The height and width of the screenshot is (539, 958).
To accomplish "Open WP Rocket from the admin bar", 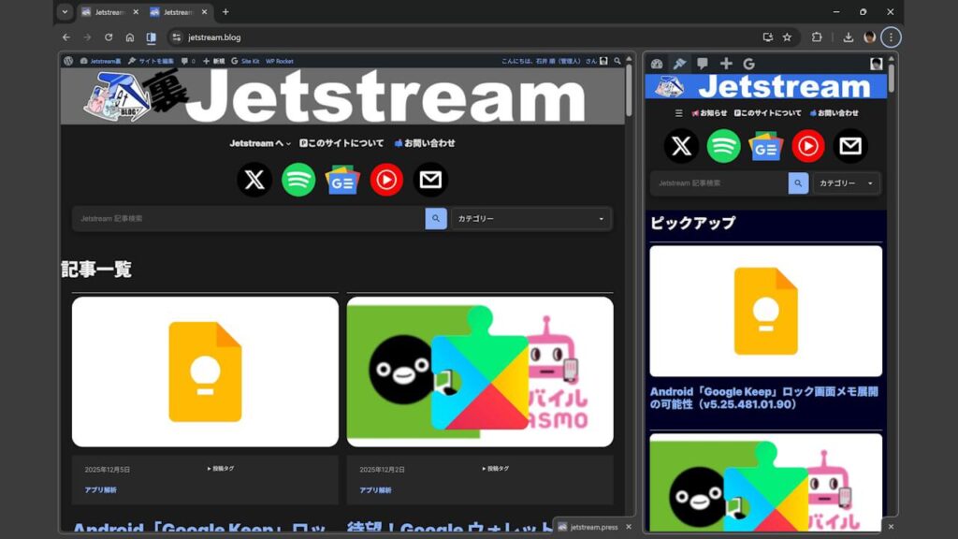I will click(x=280, y=60).
